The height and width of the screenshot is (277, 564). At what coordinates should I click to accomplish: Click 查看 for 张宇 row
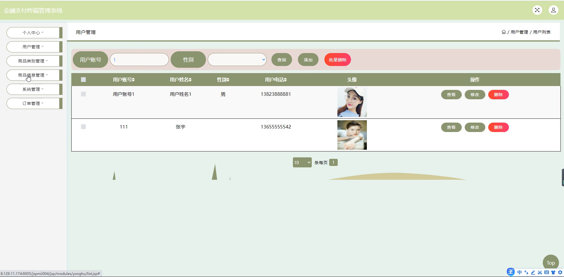click(x=451, y=127)
